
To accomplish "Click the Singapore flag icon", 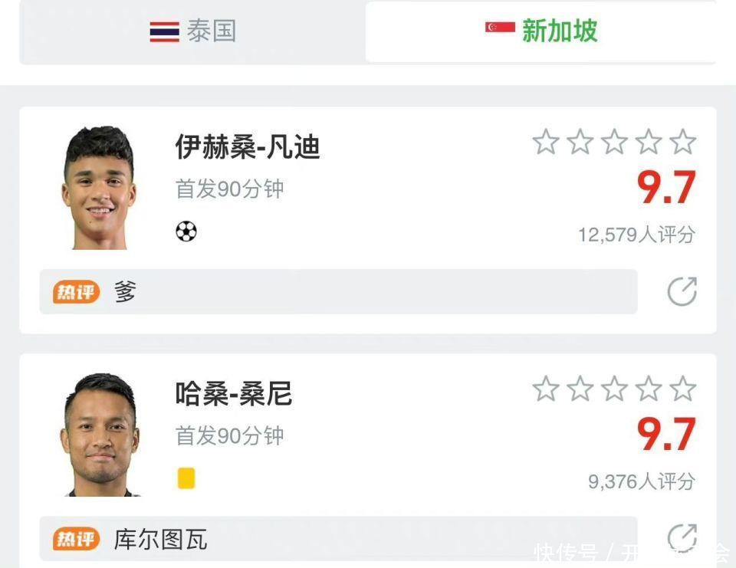I will click(500, 28).
